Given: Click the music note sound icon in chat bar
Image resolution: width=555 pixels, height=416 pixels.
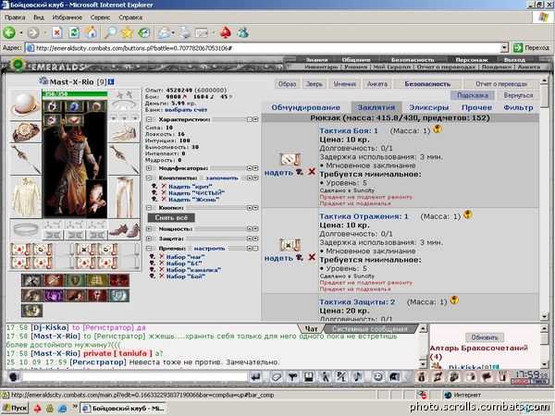Looking at the screenshot, I should click(x=357, y=377).
